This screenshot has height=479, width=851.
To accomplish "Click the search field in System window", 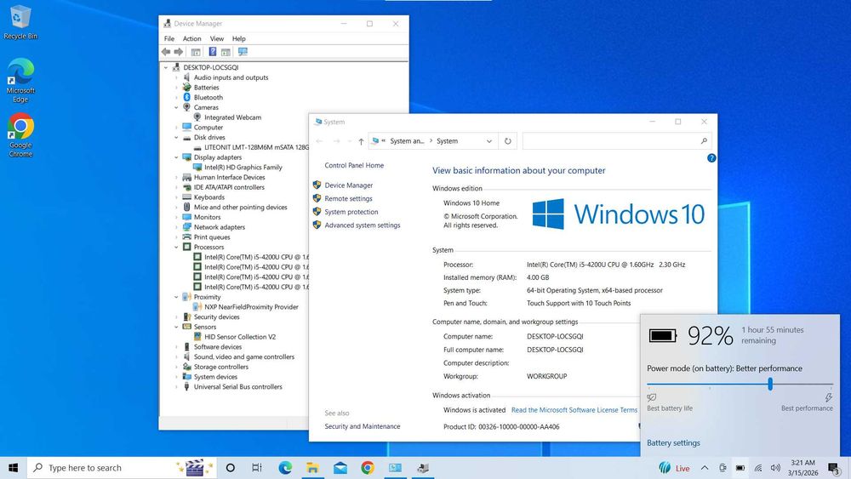I will (x=617, y=141).
